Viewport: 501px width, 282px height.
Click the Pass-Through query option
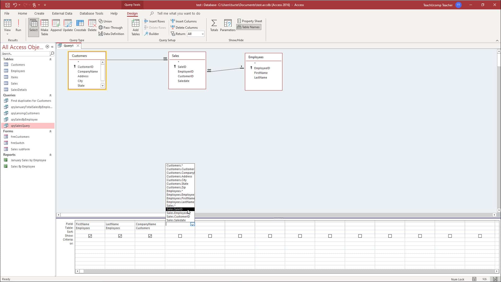[x=110, y=27]
